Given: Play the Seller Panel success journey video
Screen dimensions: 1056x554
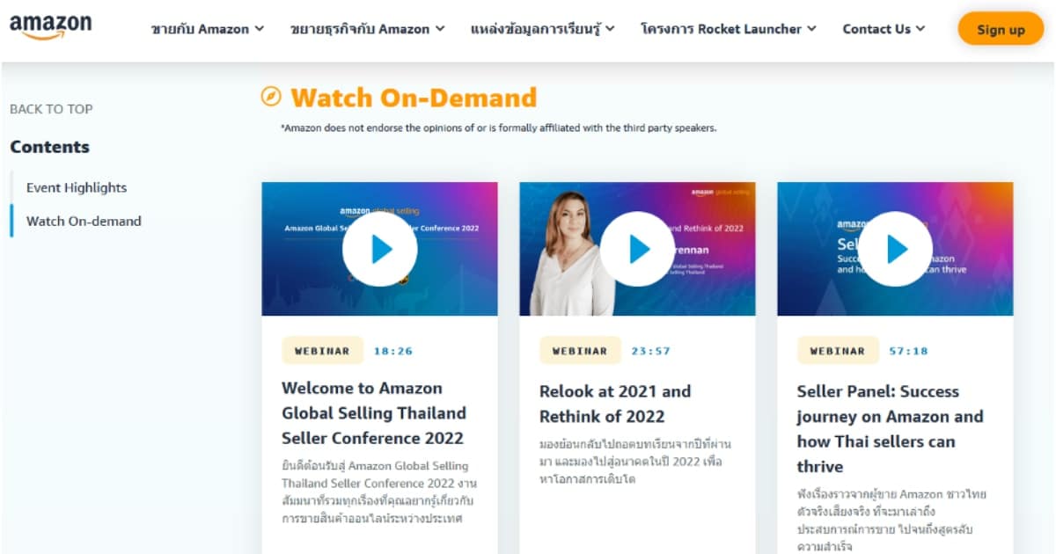Looking at the screenshot, I should point(895,248).
